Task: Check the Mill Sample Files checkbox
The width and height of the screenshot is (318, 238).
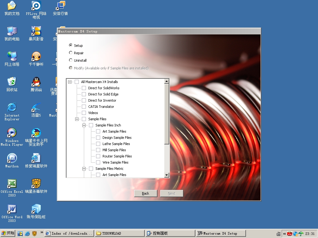Action: (x=98, y=150)
